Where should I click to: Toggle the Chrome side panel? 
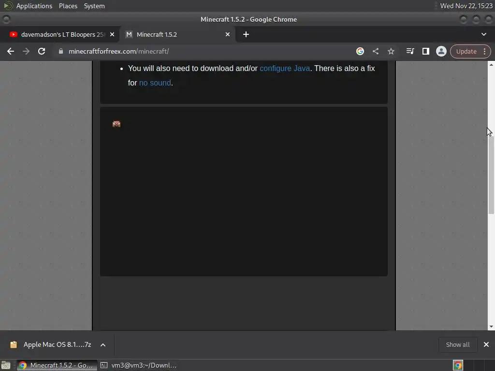425,51
